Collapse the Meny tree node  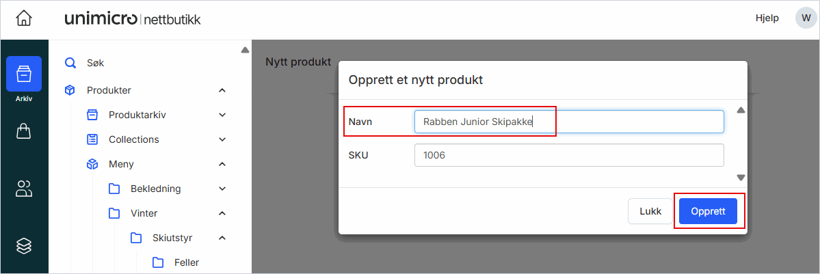[222, 164]
